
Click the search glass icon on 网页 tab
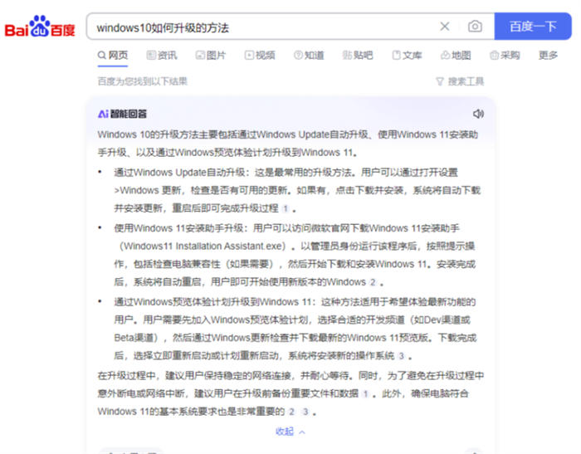tap(102, 56)
